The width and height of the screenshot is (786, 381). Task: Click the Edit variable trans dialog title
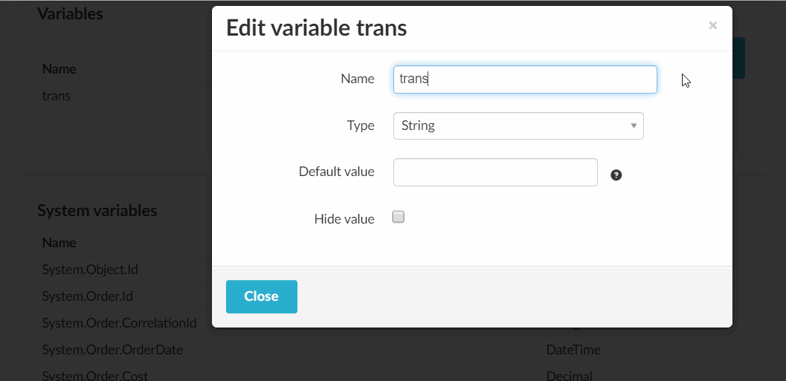316,28
